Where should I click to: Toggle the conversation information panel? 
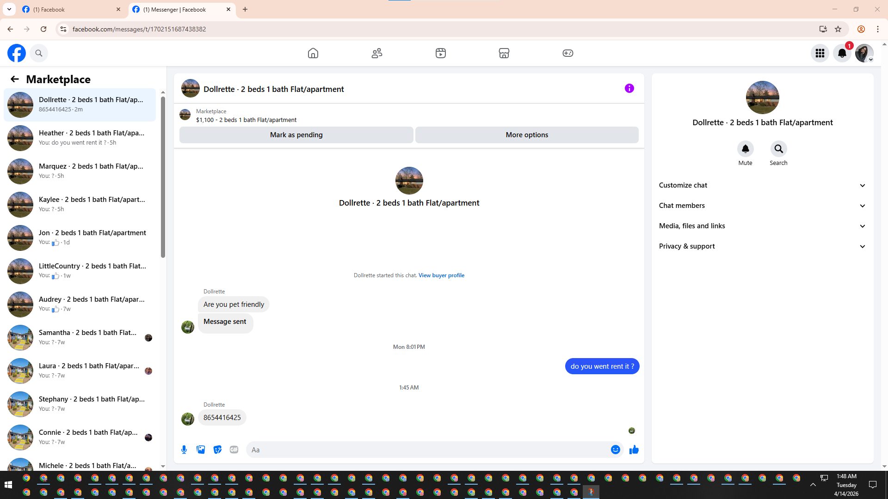(x=629, y=88)
